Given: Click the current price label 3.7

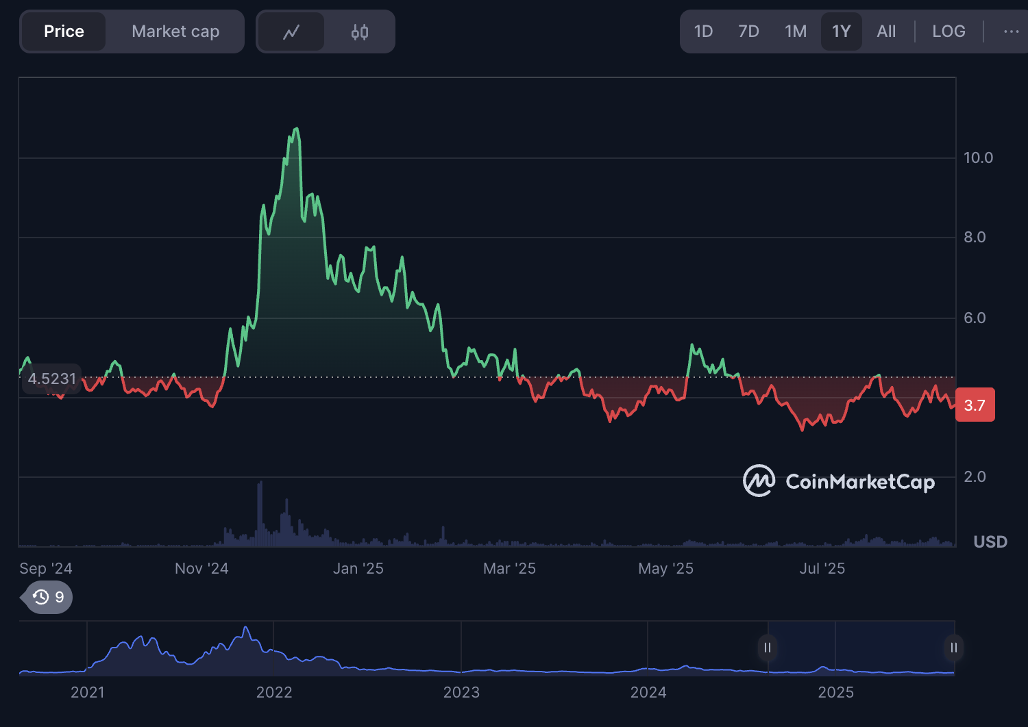Looking at the screenshot, I should tap(975, 405).
